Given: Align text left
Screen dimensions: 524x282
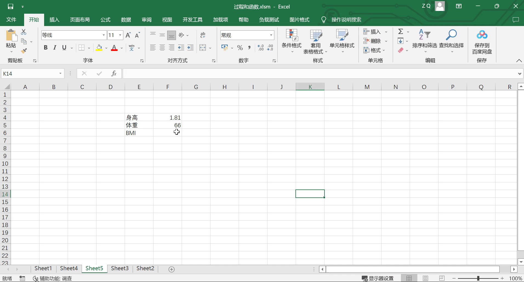Looking at the screenshot, I should (153, 48).
